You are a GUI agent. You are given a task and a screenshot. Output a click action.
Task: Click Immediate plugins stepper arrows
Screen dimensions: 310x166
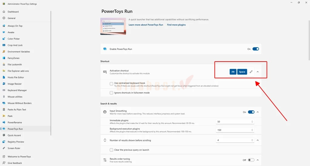(x=252, y=122)
